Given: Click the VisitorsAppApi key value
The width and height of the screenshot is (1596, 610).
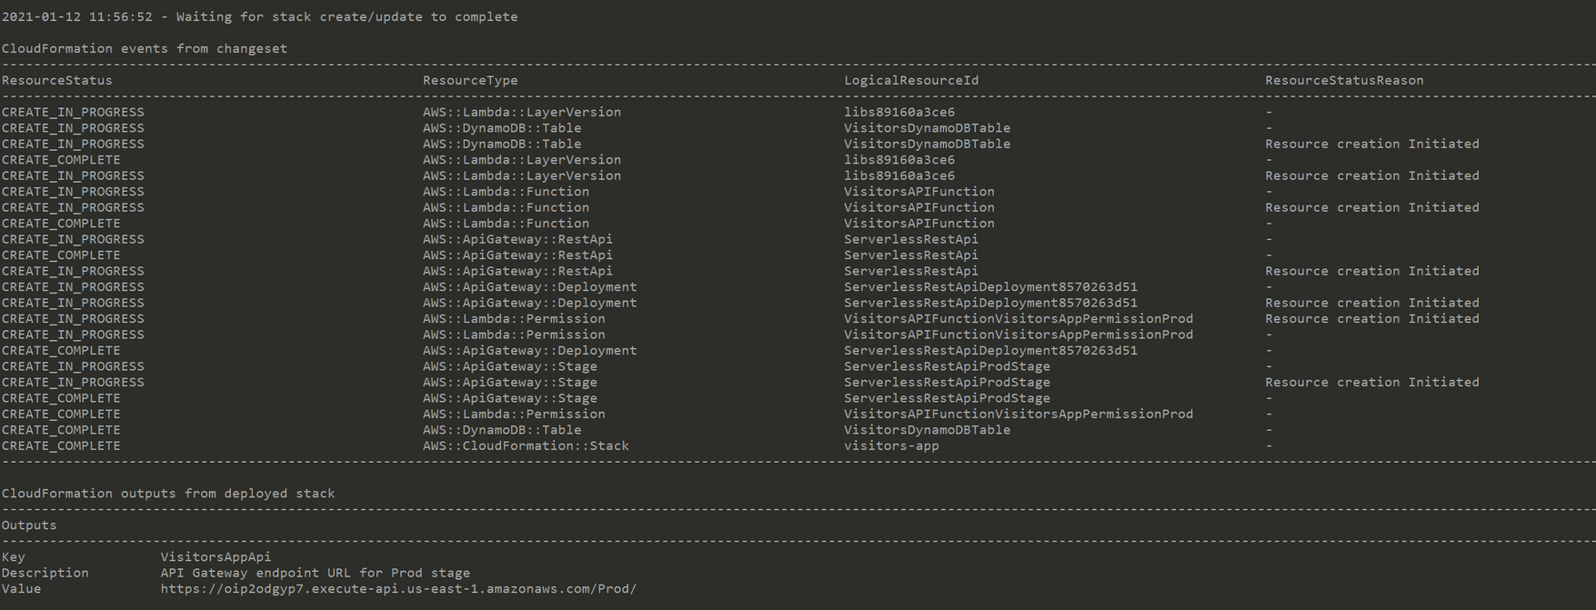Looking at the screenshot, I should point(216,557).
